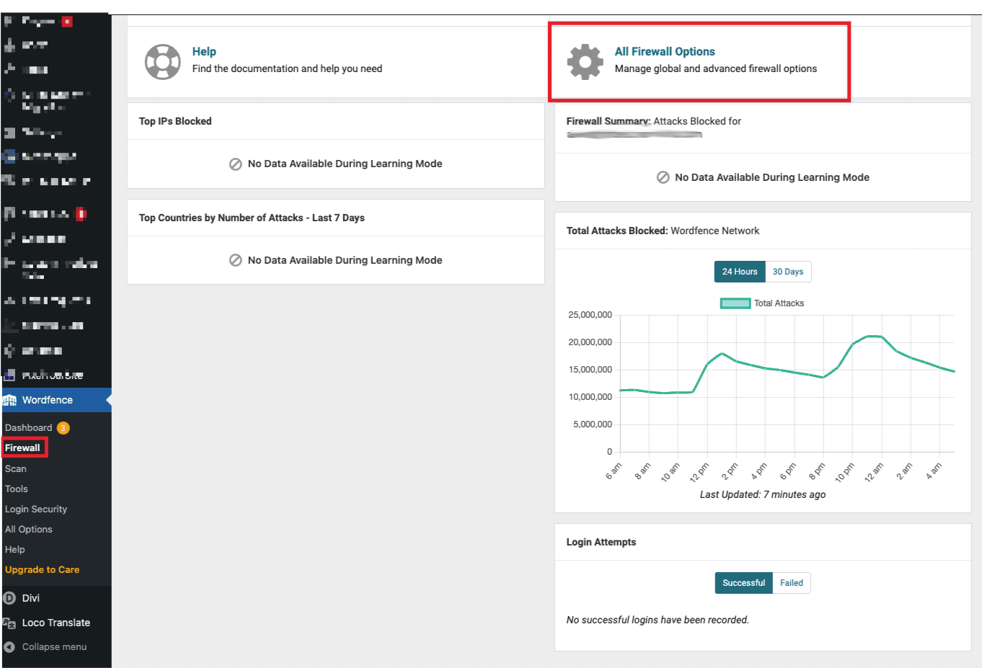Click 'Last Updated: 7 minutes ago' text
982x668 pixels.
click(763, 494)
